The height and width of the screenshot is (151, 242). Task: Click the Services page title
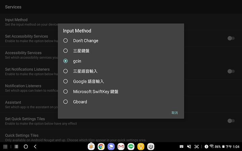click(x=13, y=7)
